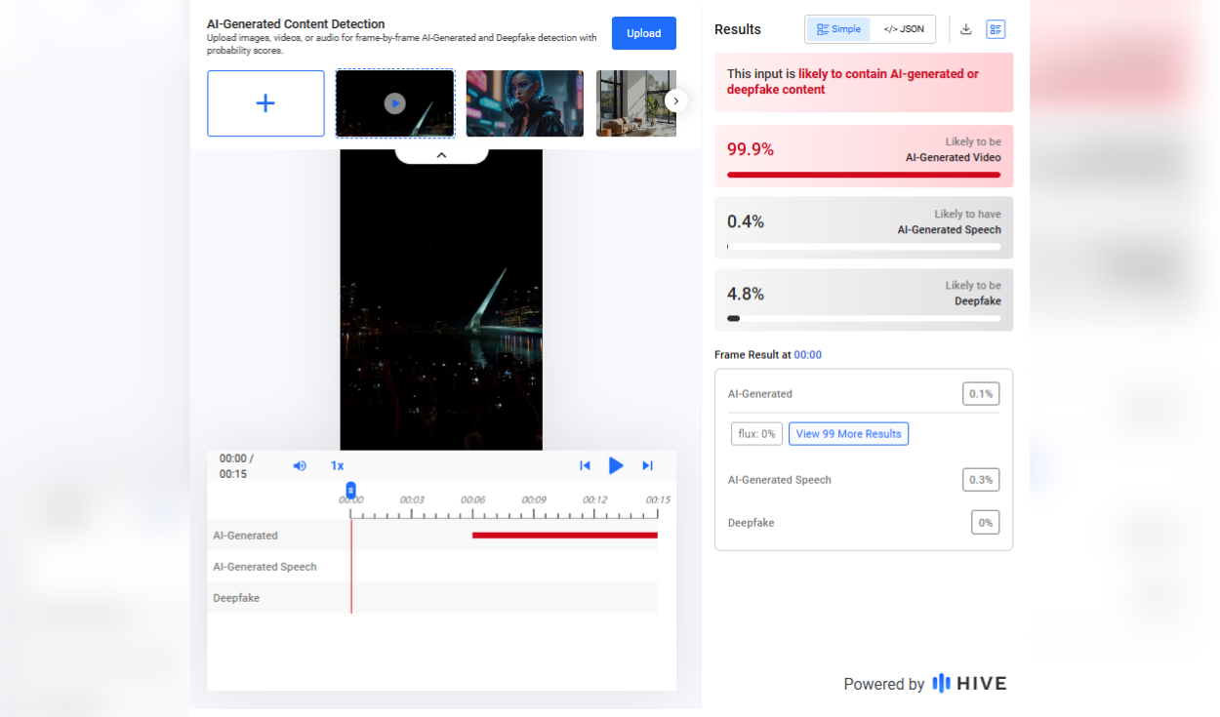Click the likely AI-generated warning banner
1220x717 pixels.
coord(864,82)
